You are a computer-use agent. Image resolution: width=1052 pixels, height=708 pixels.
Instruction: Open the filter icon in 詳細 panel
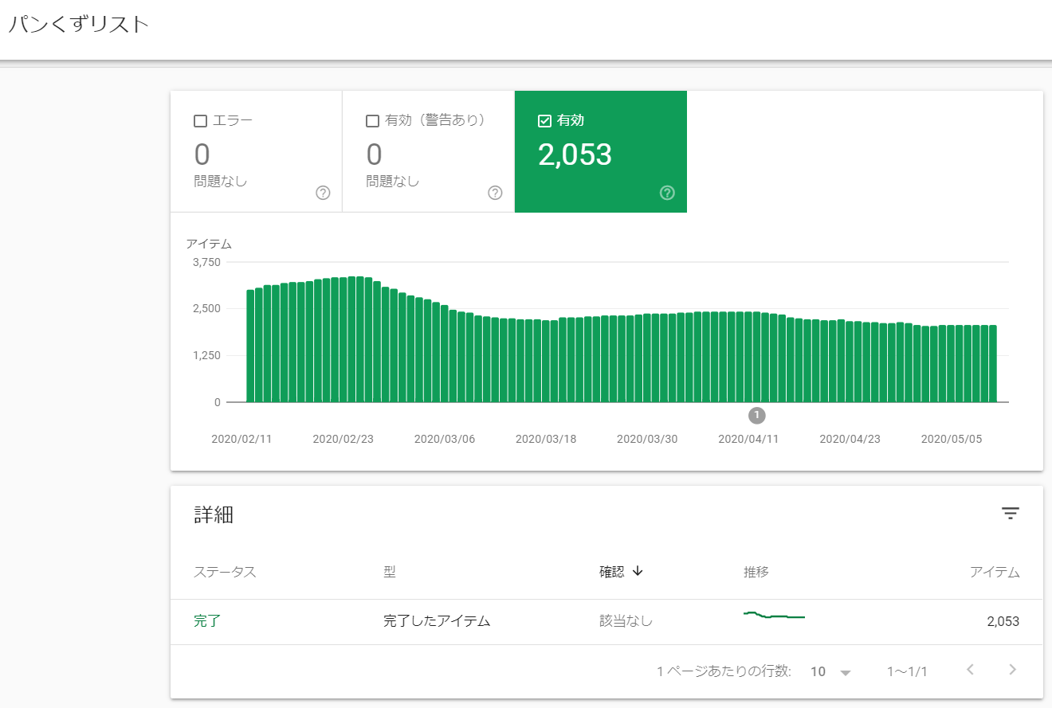1011,514
